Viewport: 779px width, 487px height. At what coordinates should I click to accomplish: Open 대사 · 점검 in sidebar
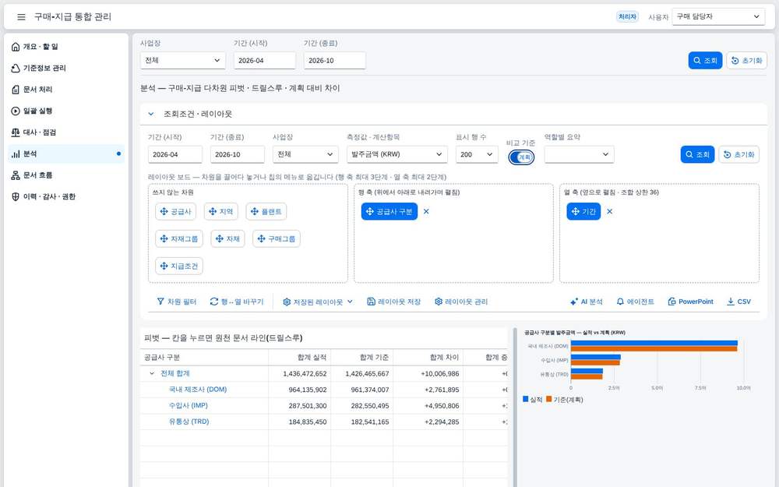click(66, 132)
